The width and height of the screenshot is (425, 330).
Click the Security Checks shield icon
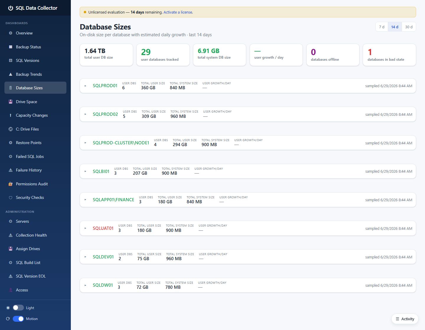click(x=11, y=197)
